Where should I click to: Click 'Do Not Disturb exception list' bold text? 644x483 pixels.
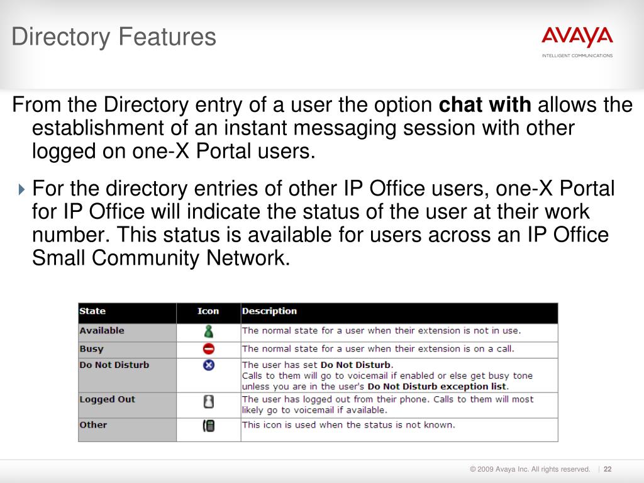coord(438,387)
